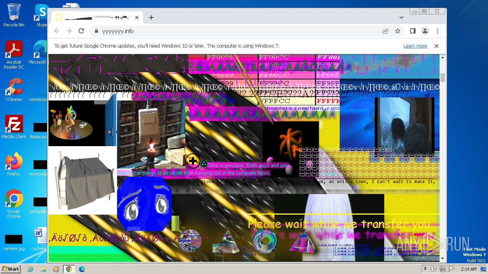The height and width of the screenshot is (274, 488).
Task: Bookmark this tab with the star icon
Action: coord(398,31)
